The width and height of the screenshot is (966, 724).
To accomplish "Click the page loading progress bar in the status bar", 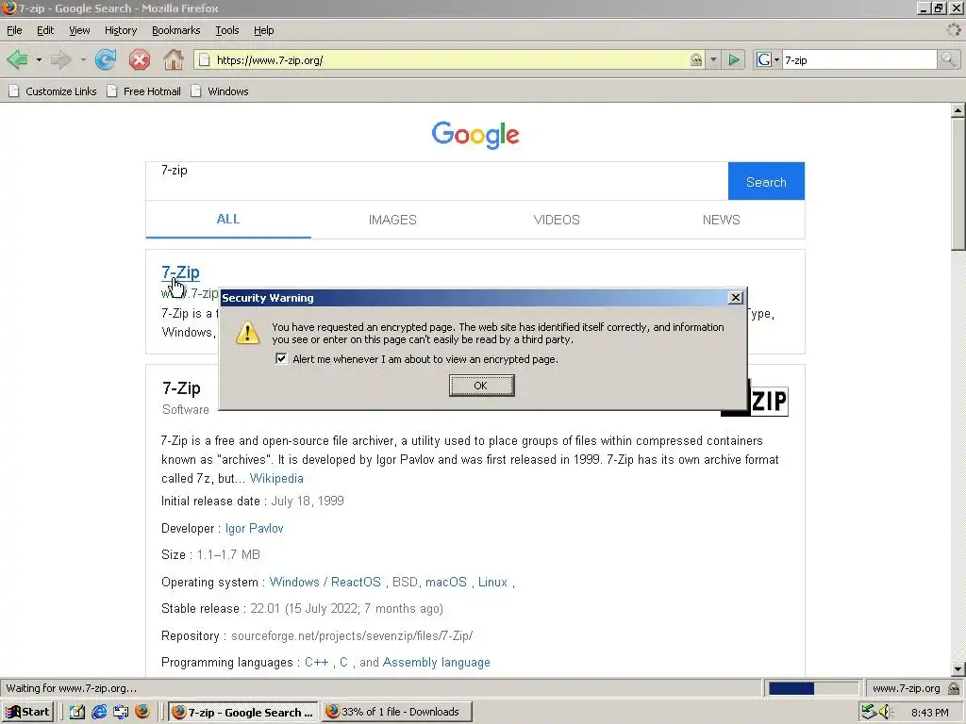I will point(812,688).
